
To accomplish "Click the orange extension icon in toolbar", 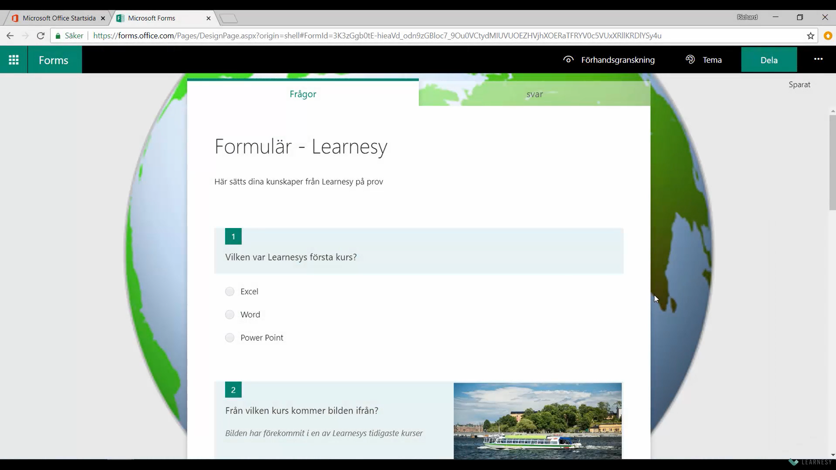I will pyautogui.click(x=828, y=36).
